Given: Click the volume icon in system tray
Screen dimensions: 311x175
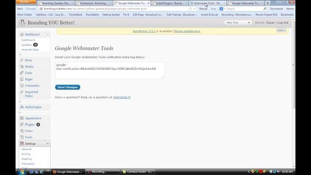Looking at the screenshot, I should 278,172.
